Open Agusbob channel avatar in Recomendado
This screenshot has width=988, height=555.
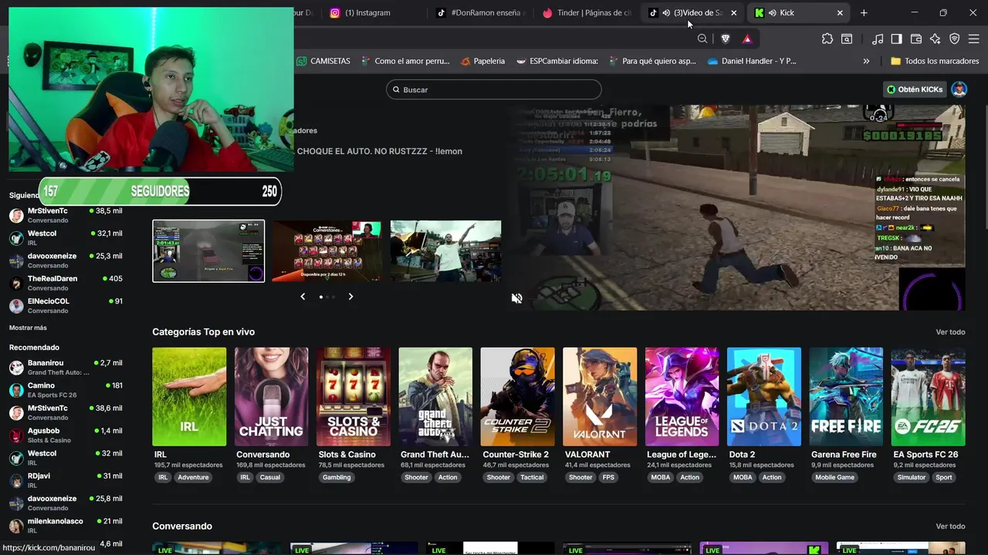[x=16, y=436]
